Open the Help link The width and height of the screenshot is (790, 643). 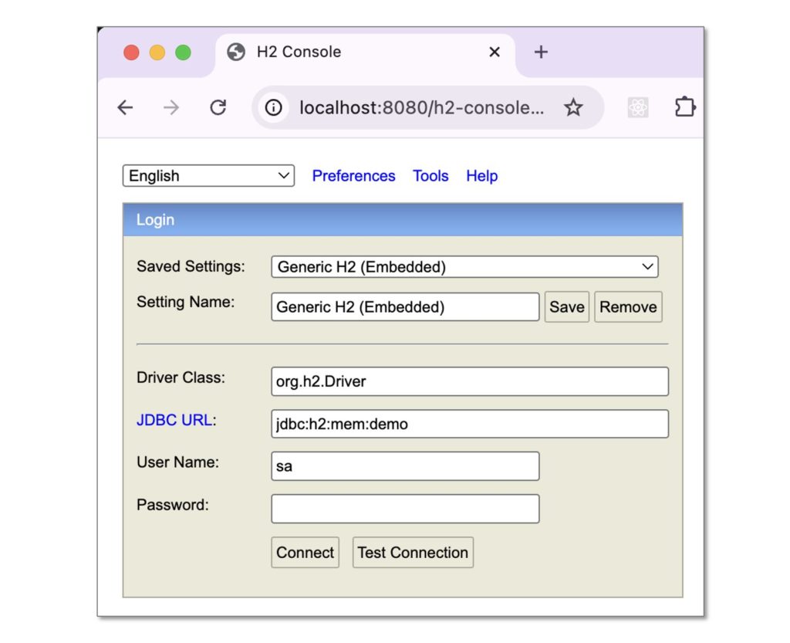[481, 176]
